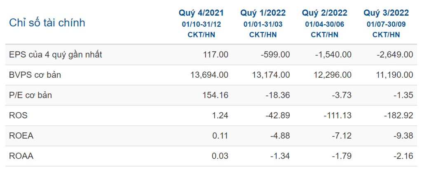Screen dimensions: 422x169
Task: Select the ROEA row label
Action: pyautogui.click(x=21, y=136)
